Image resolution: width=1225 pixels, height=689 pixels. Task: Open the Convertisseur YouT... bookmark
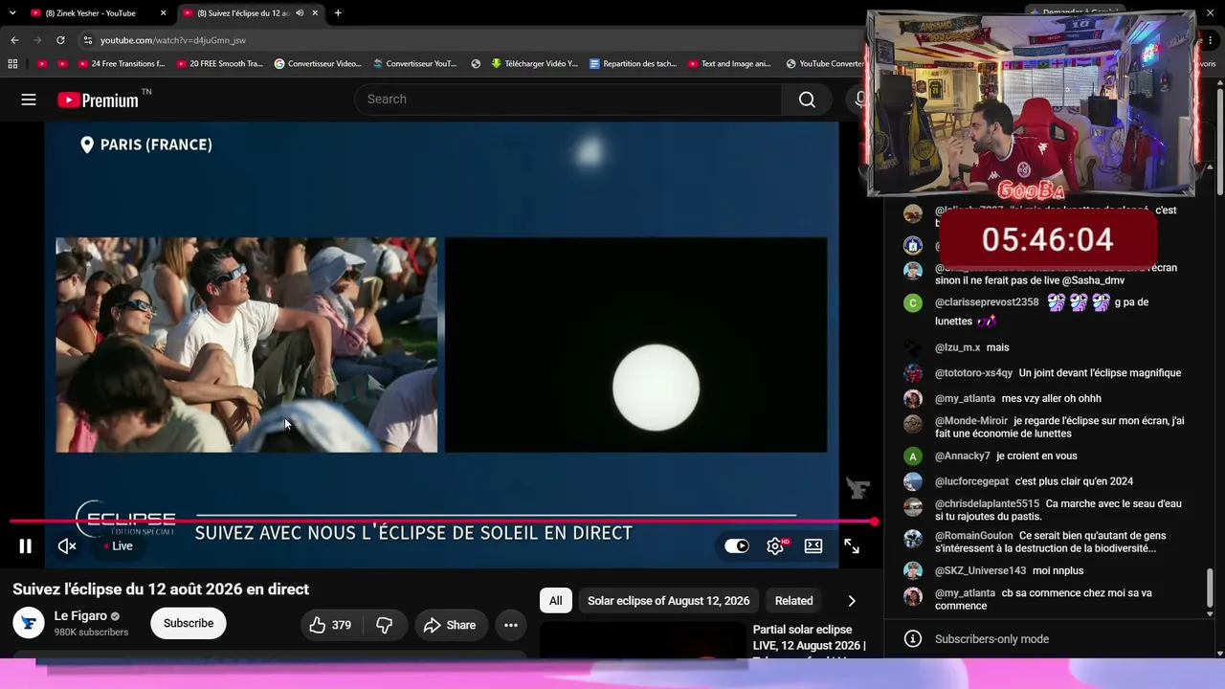pos(414,64)
